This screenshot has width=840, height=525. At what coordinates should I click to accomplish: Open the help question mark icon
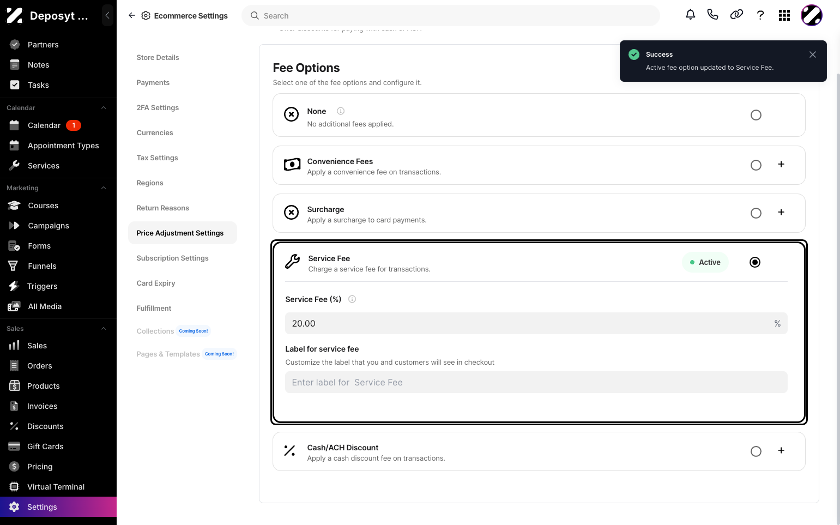(x=760, y=15)
